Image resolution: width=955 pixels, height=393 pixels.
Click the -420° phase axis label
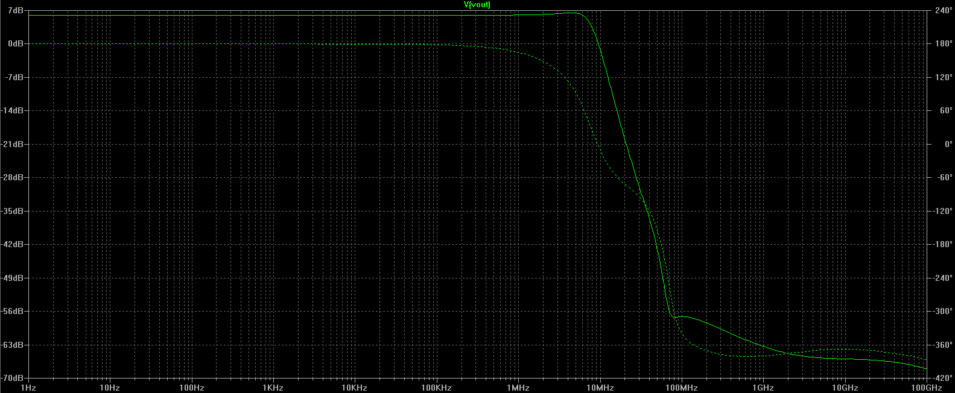pos(942,378)
